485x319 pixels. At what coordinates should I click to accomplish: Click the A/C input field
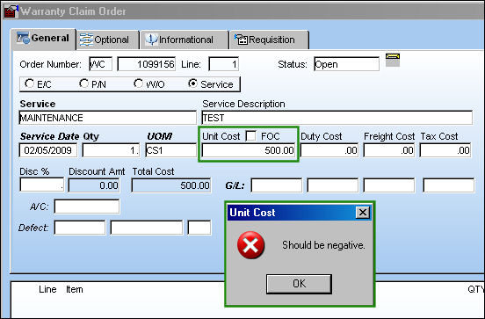pyautogui.click(x=87, y=207)
